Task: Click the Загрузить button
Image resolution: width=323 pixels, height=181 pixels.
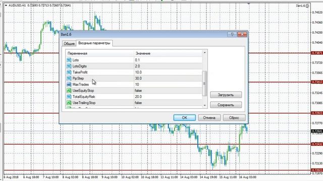Action: (x=226, y=95)
